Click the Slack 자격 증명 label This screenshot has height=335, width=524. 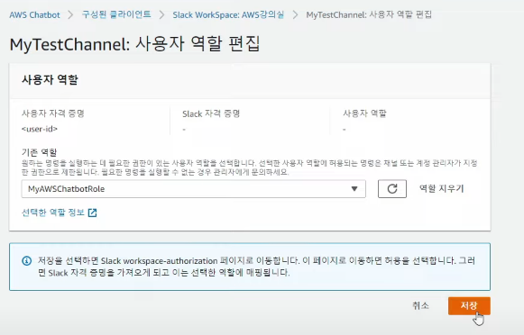pyautogui.click(x=211, y=113)
